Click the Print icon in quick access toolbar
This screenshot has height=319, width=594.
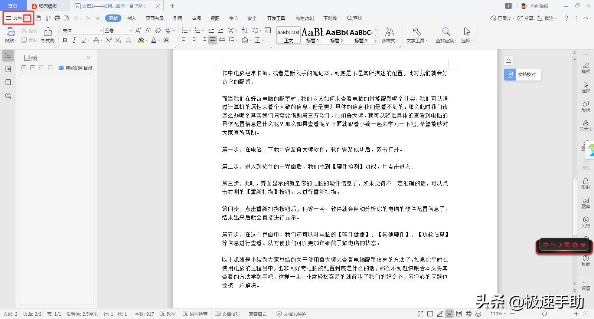coord(57,18)
